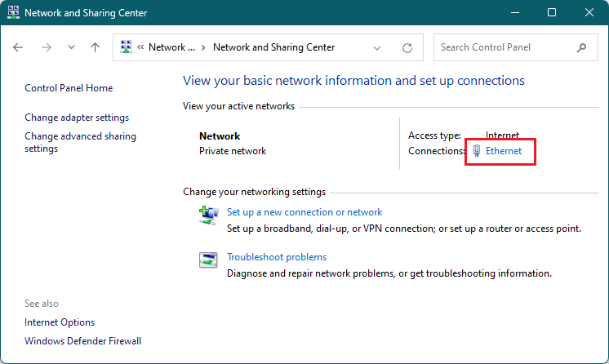
Task: Select the 'Private network' text
Action: (x=233, y=151)
